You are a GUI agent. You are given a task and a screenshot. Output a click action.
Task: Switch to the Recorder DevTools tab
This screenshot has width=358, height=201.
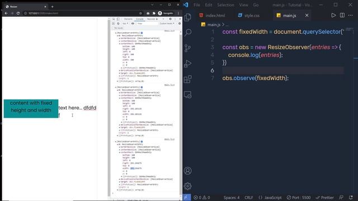152,19
